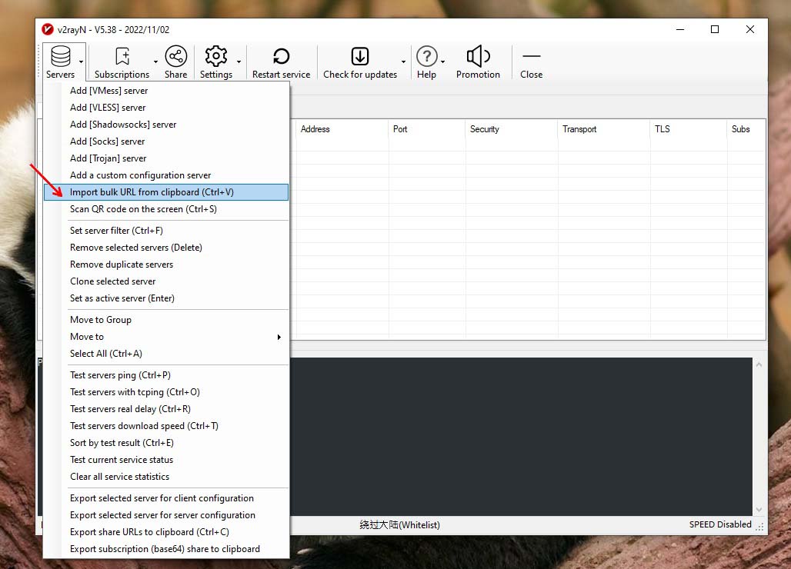791x569 pixels.
Task: Click the Promotion speaker icon
Action: tap(478, 57)
